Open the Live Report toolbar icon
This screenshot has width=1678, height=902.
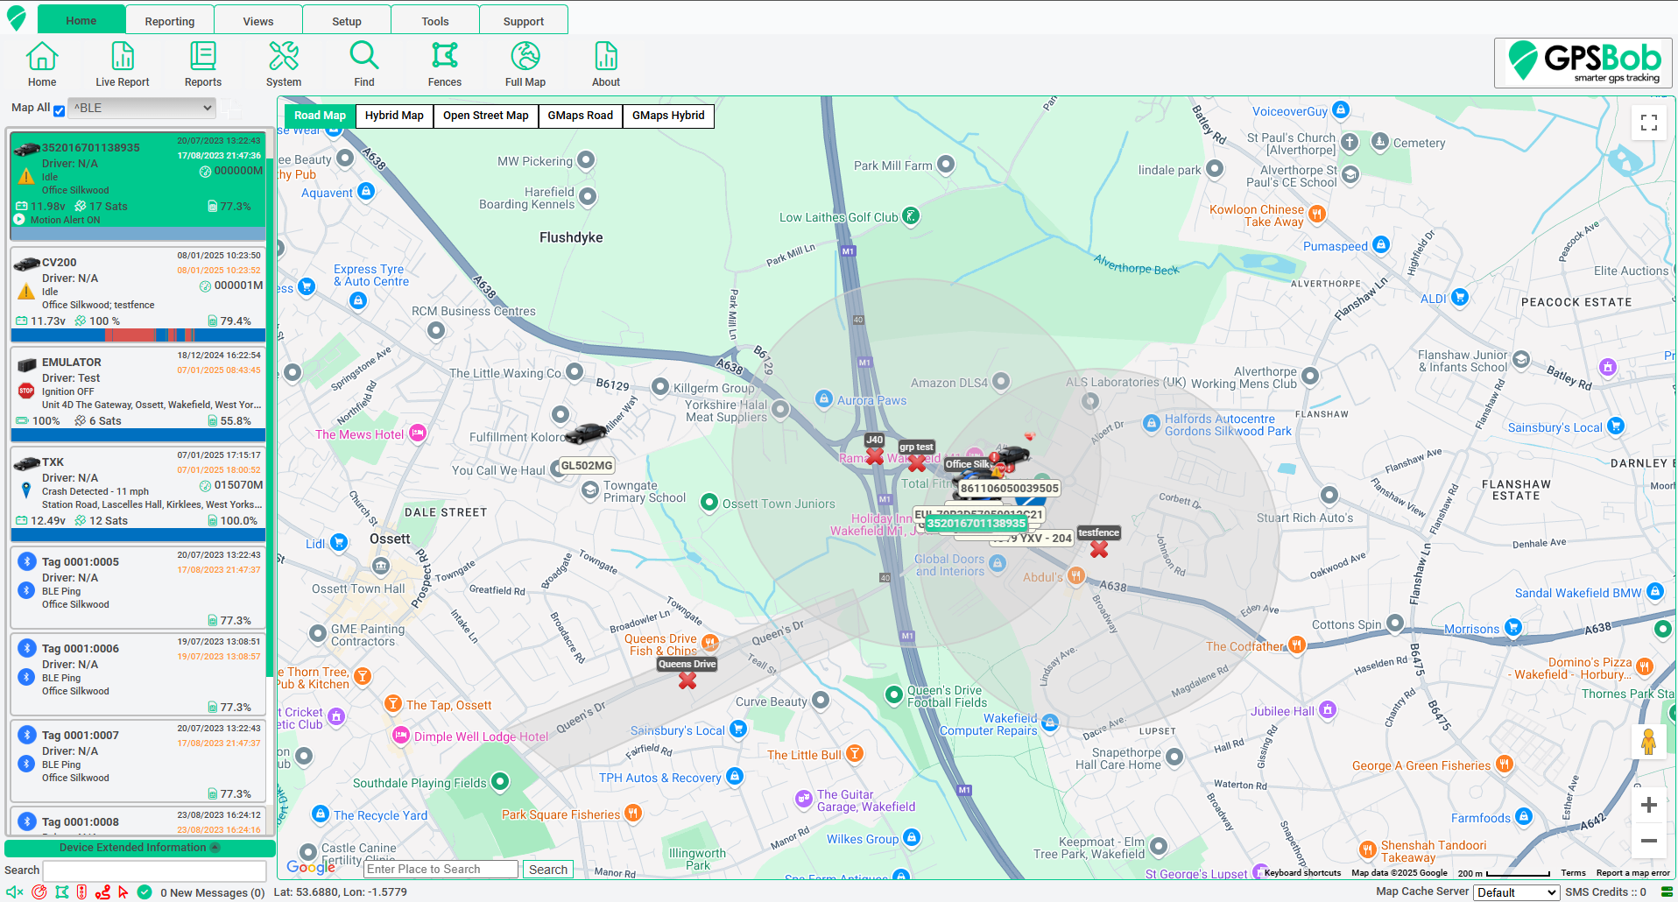(x=123, y=64)
